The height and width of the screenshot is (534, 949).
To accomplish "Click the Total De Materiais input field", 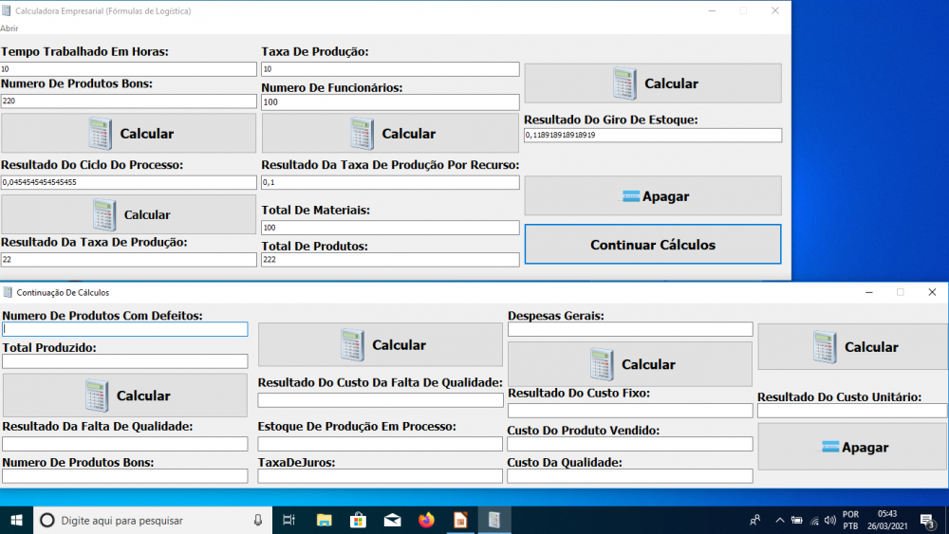I will point(390,228).
